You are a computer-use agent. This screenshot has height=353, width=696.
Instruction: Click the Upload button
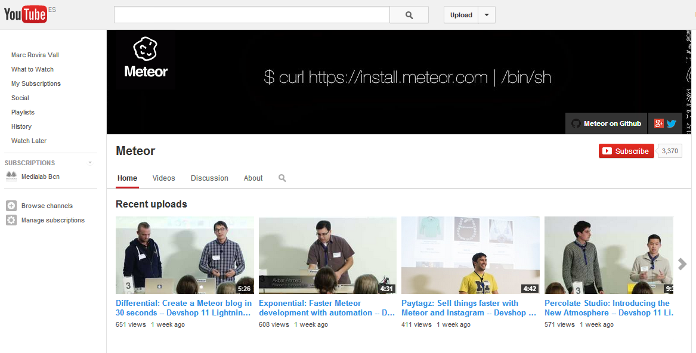(461, 15)
